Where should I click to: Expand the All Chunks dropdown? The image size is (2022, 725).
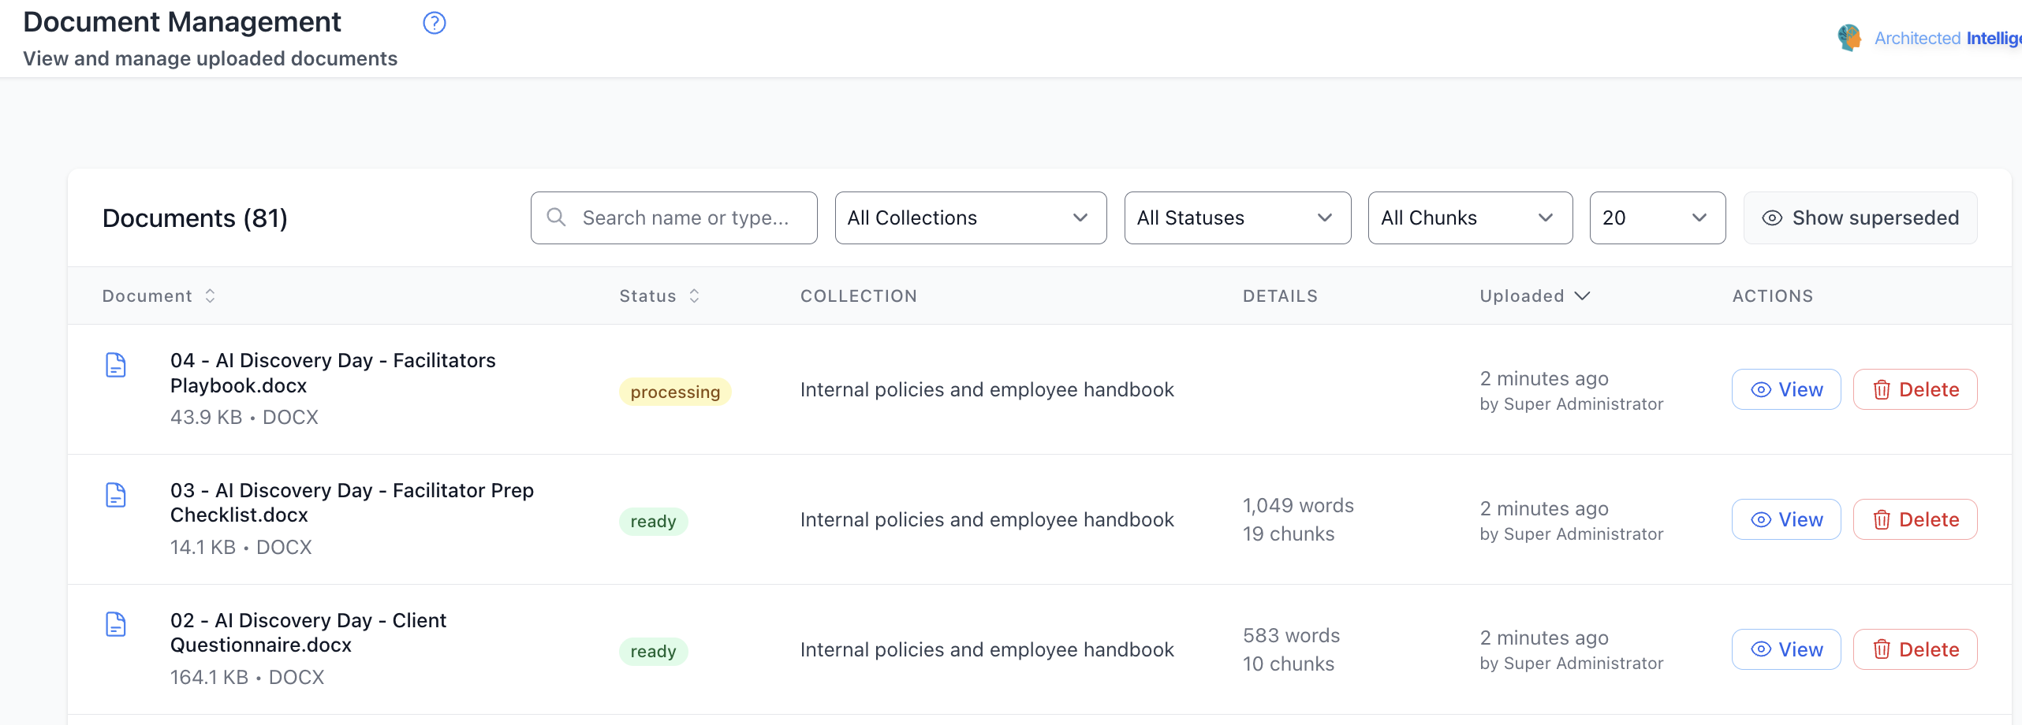point(1469,217)
